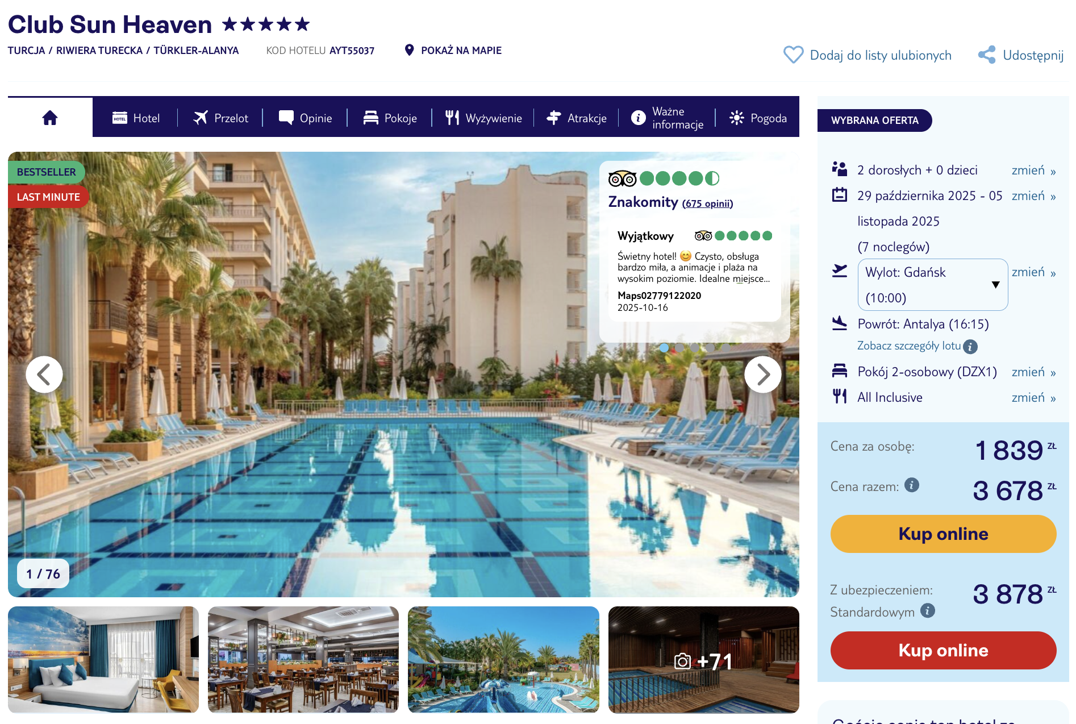Open the Przelot tab
The width and height of the screenshot is (1076, 724).
pyautogui.click(x=220, y=118)
